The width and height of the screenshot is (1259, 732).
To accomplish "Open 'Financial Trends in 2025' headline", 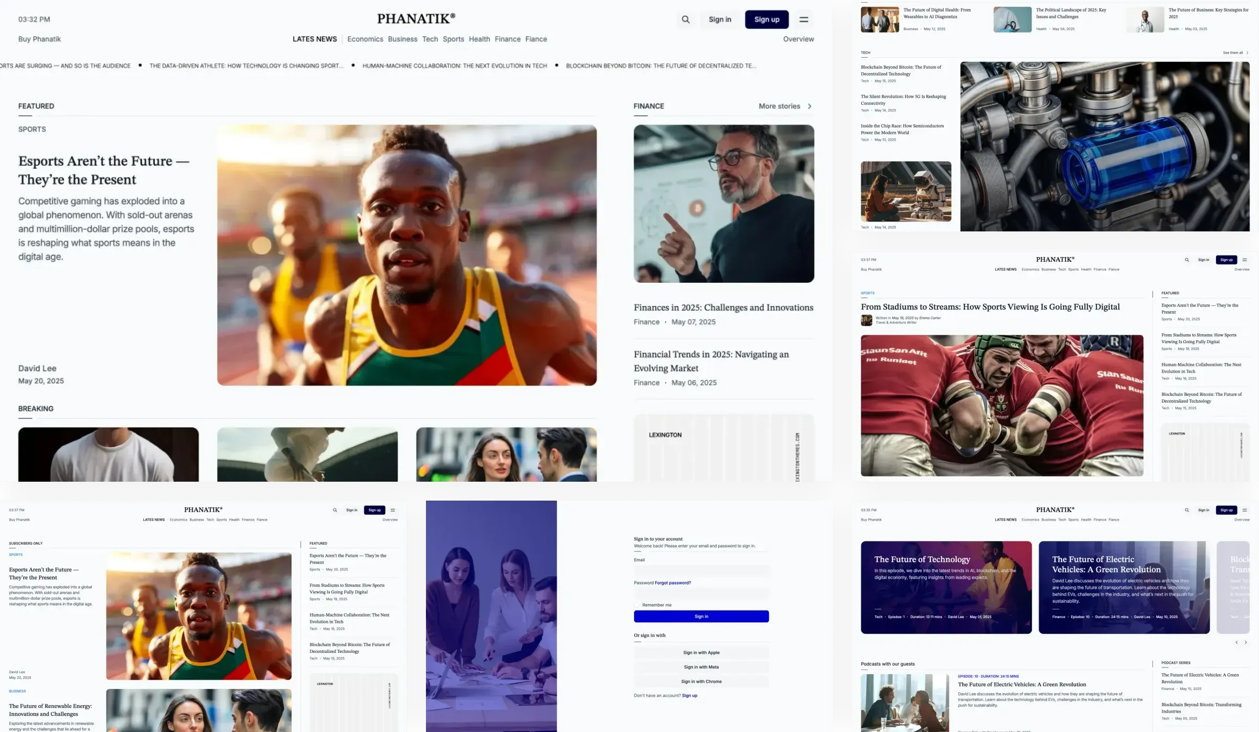I will coord(711,361).
